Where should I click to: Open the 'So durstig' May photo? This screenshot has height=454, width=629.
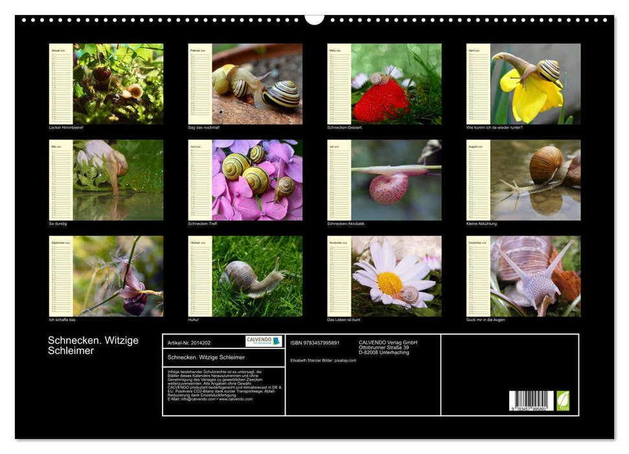click(118, 180)
